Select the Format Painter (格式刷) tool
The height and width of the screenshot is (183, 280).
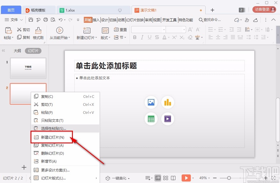(38, 33)
